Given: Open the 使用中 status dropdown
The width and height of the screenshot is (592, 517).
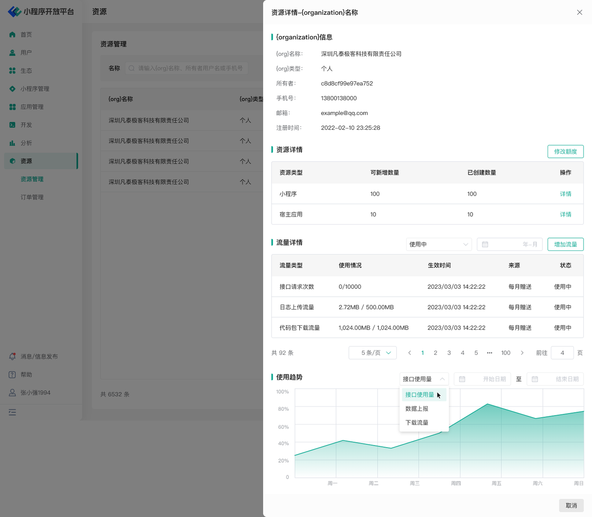Looking at the screenshot, I should click(x=438, y=244).
